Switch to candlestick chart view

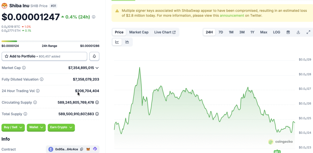127,42
